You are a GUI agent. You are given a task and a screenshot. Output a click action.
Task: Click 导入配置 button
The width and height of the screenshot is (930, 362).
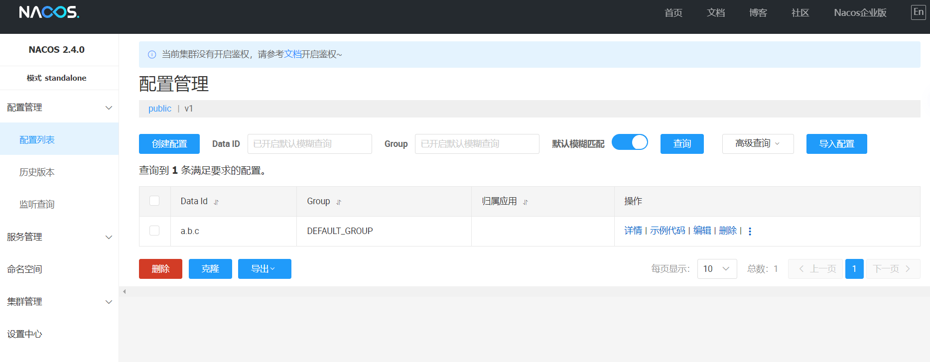coord(837,144)
